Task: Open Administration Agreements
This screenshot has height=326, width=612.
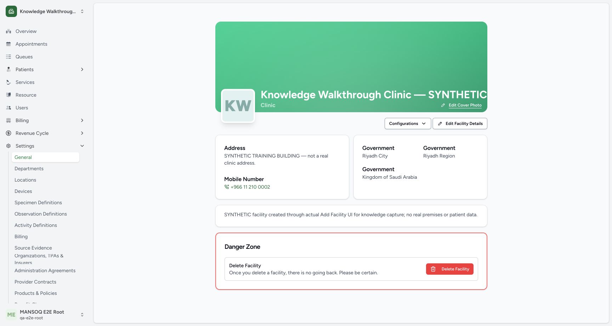Action: (45, 270)
